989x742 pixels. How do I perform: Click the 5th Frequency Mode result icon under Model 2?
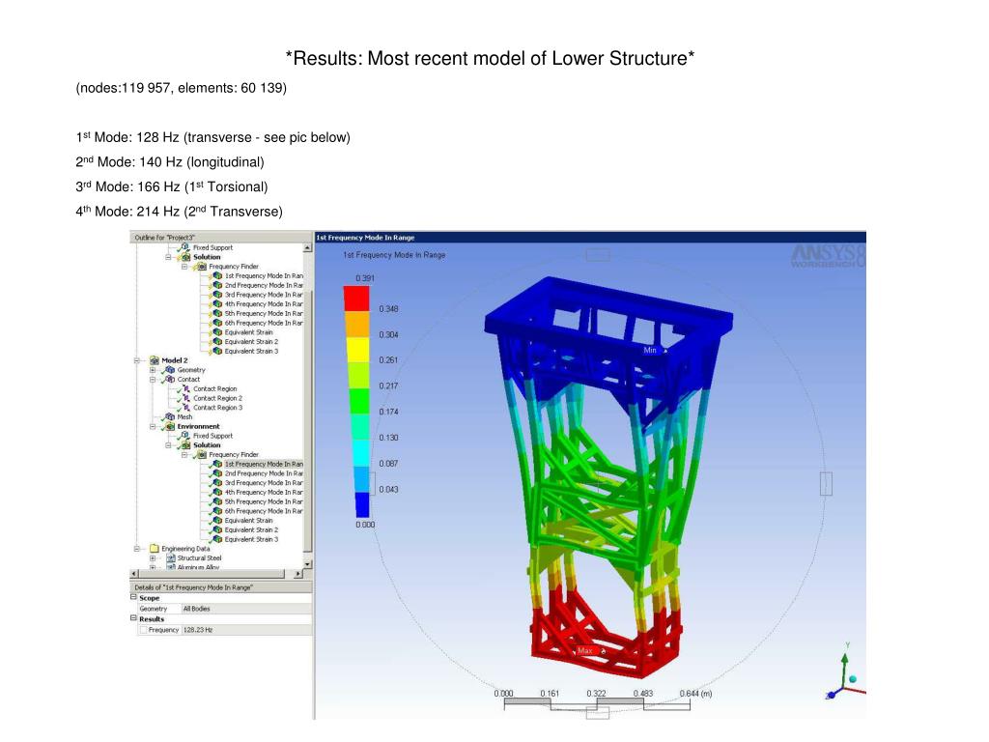(217, 501)
